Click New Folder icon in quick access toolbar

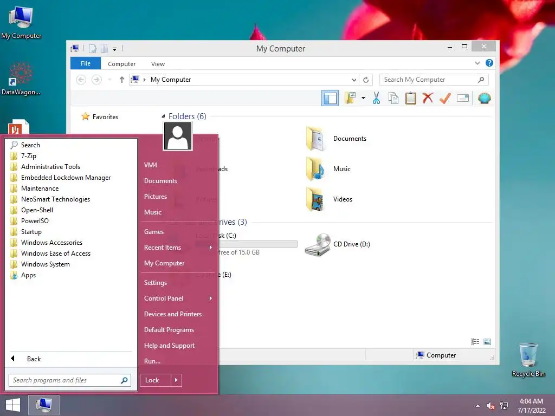[104, 48]
